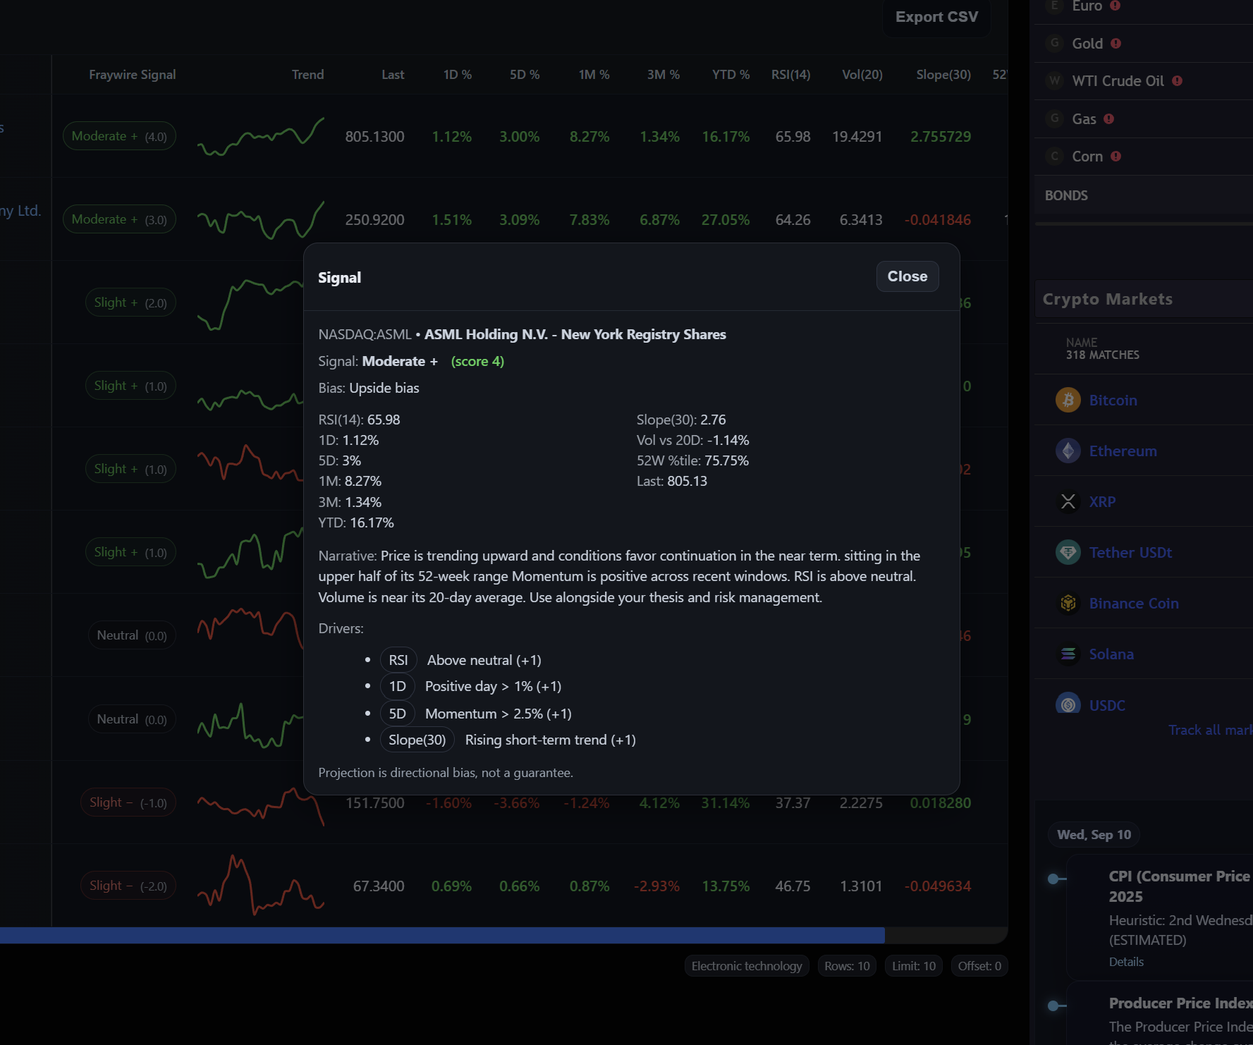This screenshot has height=1045, width=1253.
Task: Click the Binance Coin icon
Action: [1068, 603]
